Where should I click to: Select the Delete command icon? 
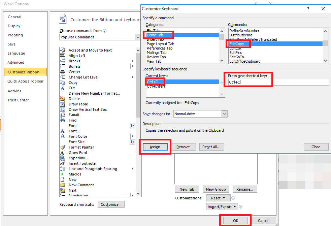63,99
